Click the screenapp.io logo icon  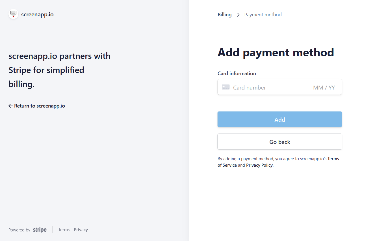pos(13,14)
